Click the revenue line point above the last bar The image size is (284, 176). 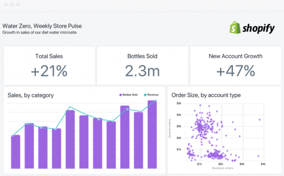pos(155,101)
